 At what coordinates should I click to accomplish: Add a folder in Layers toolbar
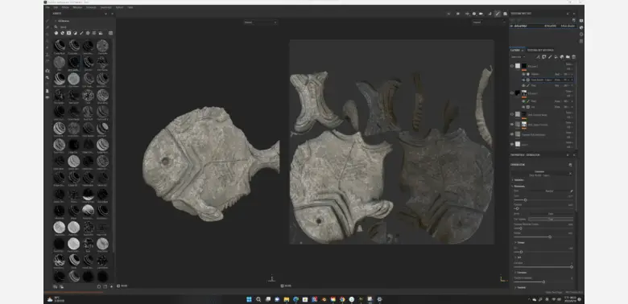pos(568,57)
